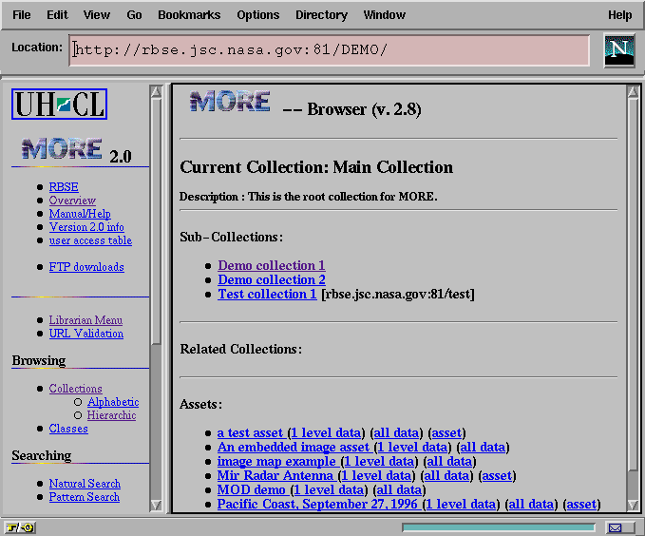Select the Hierarchic browsing link
Screen dimensions: 645x536
pos(111,415)
